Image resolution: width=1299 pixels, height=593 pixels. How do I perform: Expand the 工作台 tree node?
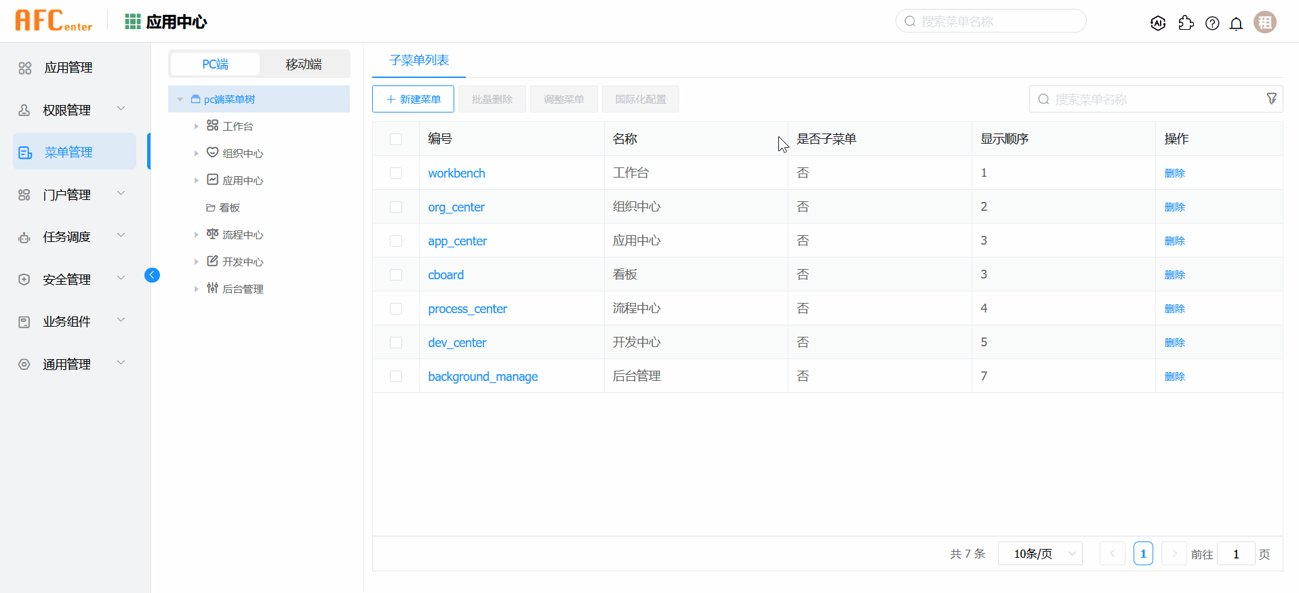197,126
